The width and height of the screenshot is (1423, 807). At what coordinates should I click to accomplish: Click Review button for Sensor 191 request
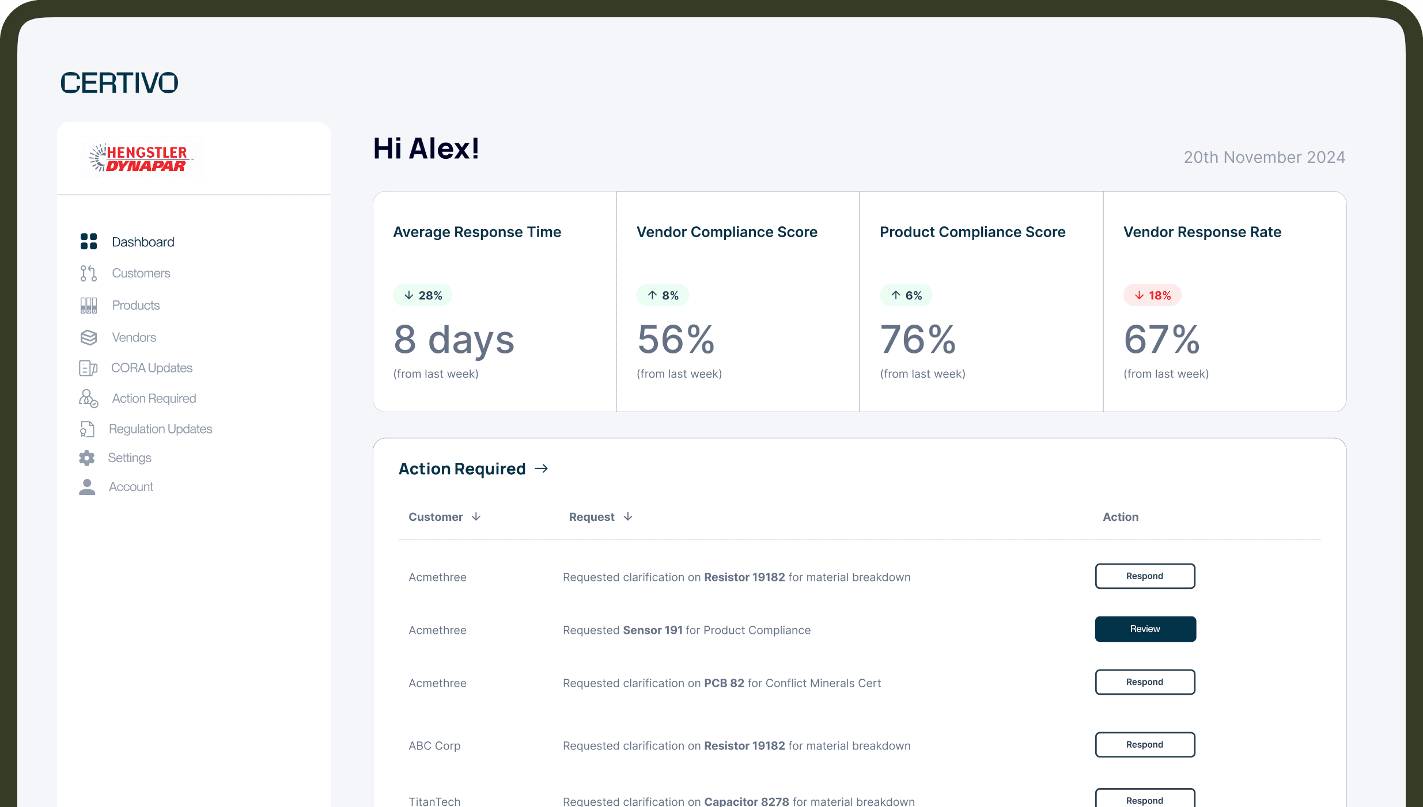(x=1145, y=628)
